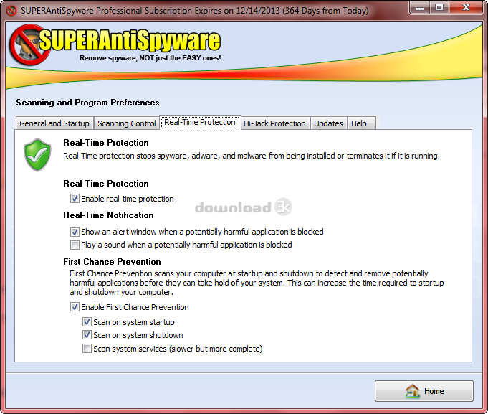This screenshot has height=414, width=488.
Task: Select the Real-Time Protection tab
Action: (200, 122)
